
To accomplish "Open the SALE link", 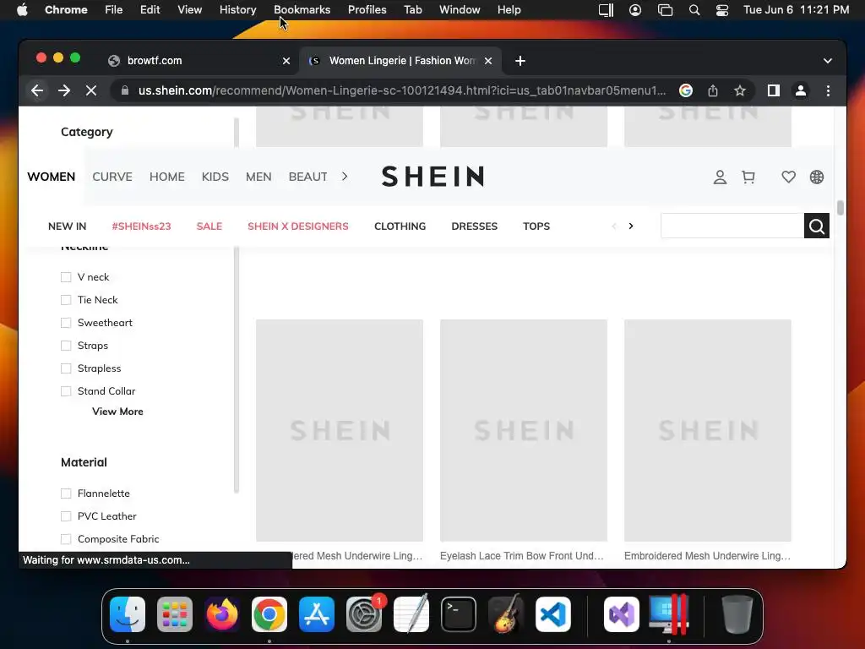I will click(x=209, y=226).
